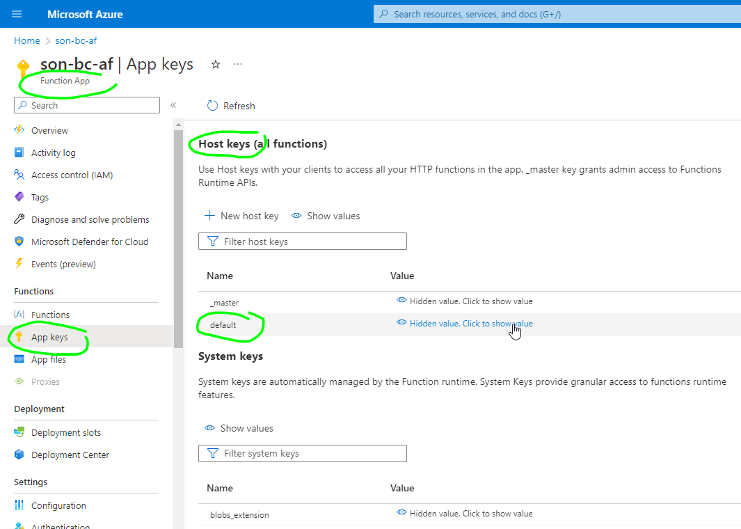Viewport: 741px width, 529px height.
Task: Open Configuration settings
Action: pyautogui.click(x=58, y=505)
